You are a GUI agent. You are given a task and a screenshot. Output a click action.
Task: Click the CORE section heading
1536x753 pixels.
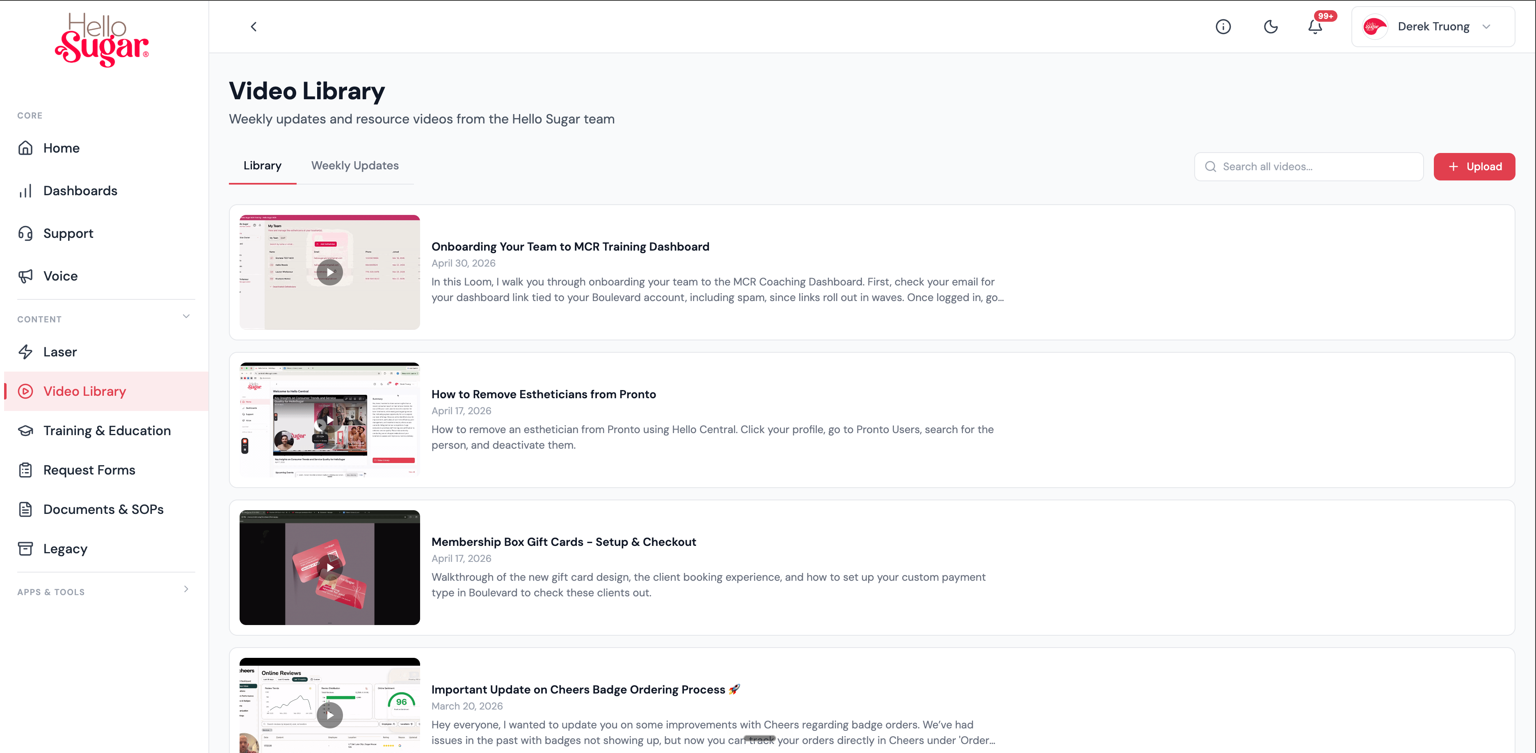[x=30, y=116]
